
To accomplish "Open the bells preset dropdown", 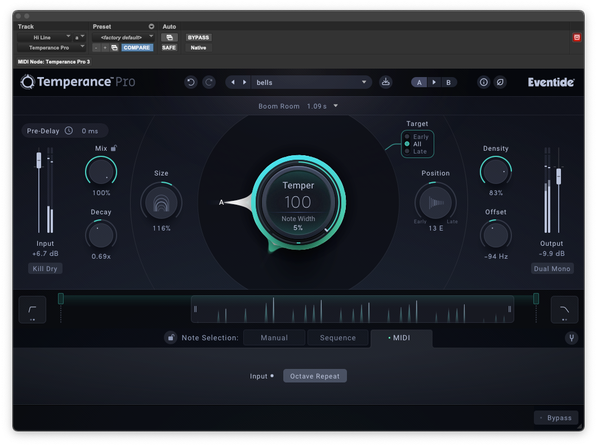I will click(311, 82).
